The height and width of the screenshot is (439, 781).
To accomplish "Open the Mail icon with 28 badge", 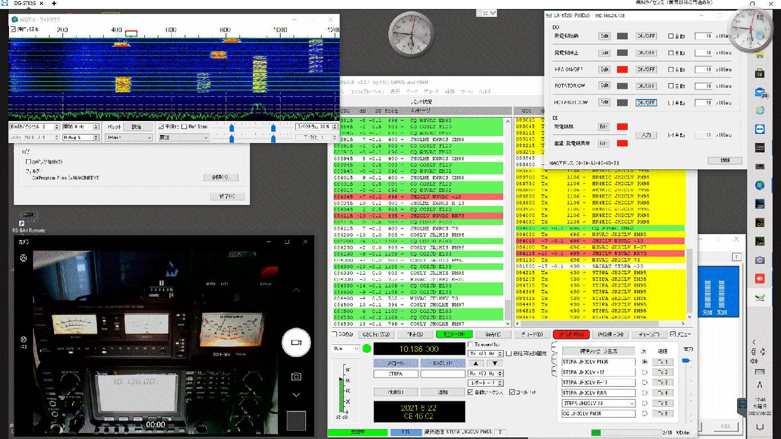I will point(760,92).
